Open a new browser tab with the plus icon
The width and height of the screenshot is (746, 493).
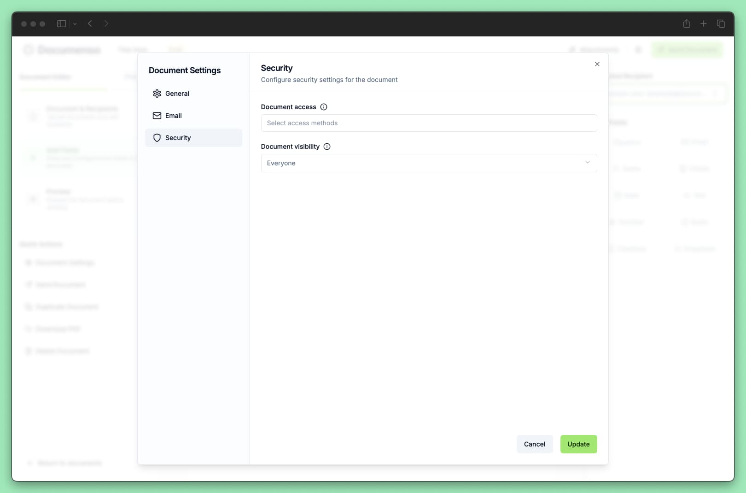coord(703,23)
